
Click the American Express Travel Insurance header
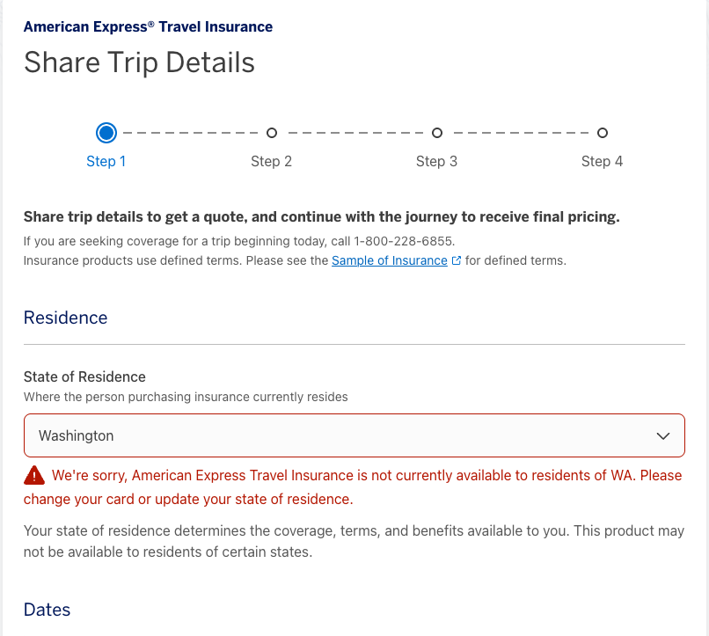[148, 26]
